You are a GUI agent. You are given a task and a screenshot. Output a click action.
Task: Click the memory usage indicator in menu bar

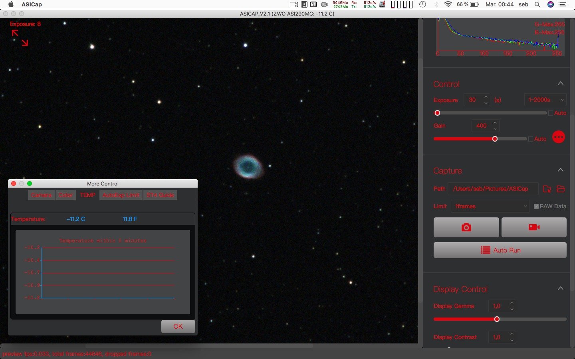(x=340, y=4)
